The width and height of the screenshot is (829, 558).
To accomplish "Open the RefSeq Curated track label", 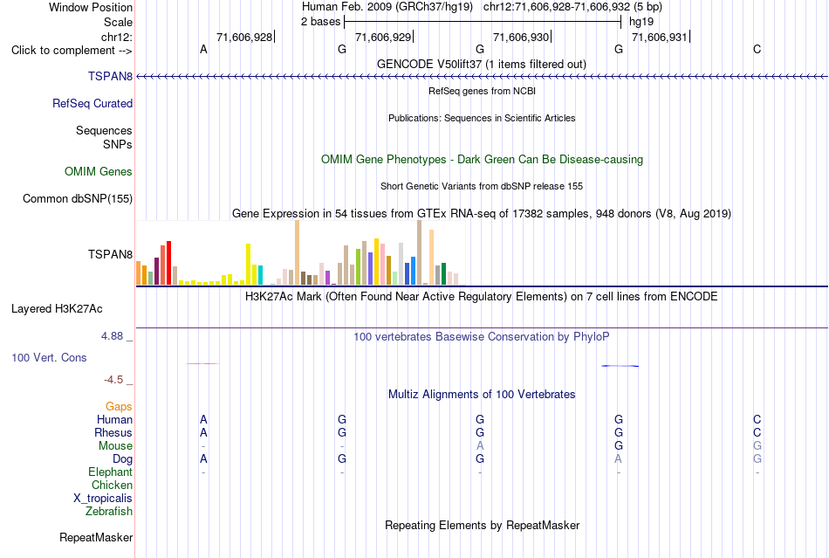I will coord(92,104).
